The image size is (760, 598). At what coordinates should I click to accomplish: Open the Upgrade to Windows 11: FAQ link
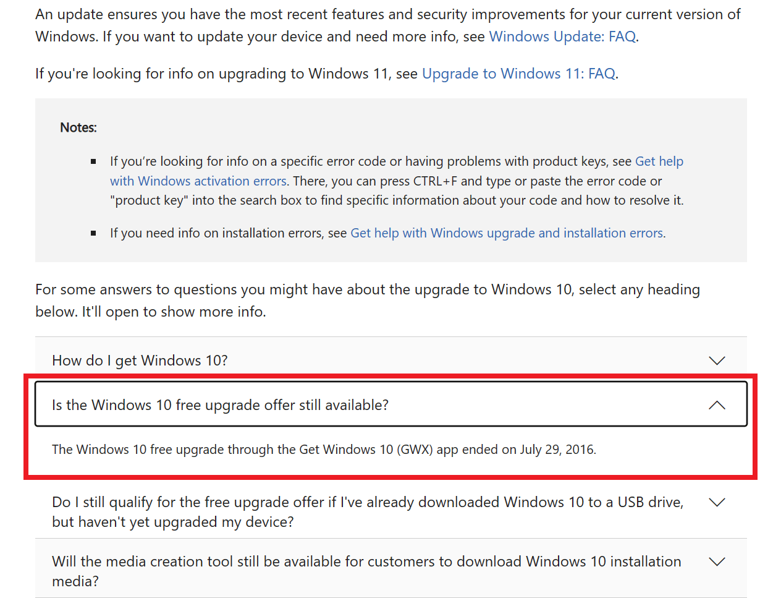518,74
